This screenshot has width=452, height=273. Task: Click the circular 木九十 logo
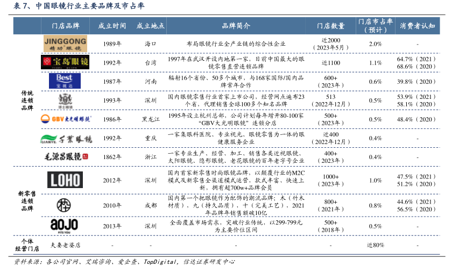pos(65,205)
